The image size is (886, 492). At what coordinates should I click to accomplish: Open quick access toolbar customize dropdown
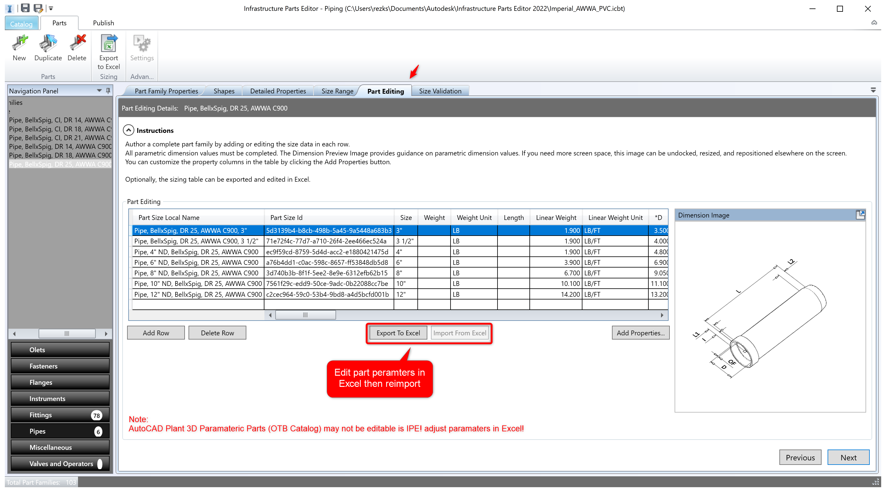(x=51, y=8)
